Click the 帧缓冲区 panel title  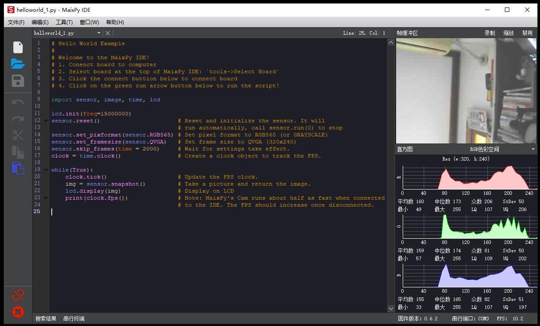tap(407, 33)
